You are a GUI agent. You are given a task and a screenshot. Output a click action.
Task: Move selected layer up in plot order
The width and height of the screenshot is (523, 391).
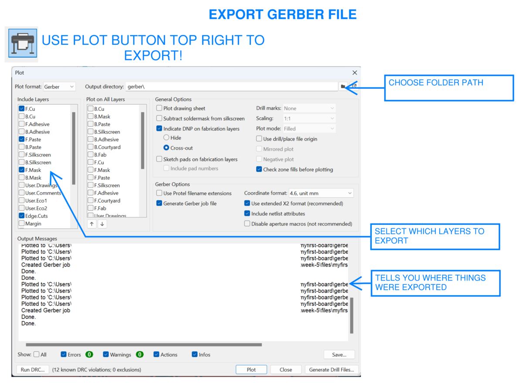click(92, 224)
